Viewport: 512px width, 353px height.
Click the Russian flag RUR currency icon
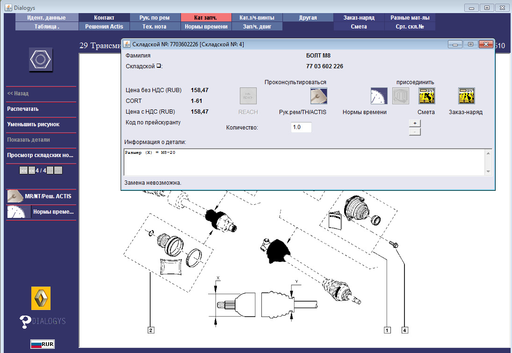(42, 344)
